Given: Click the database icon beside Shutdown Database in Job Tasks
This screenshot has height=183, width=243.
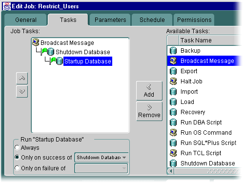Looking at the screenshot, I should tap(51, 52).
